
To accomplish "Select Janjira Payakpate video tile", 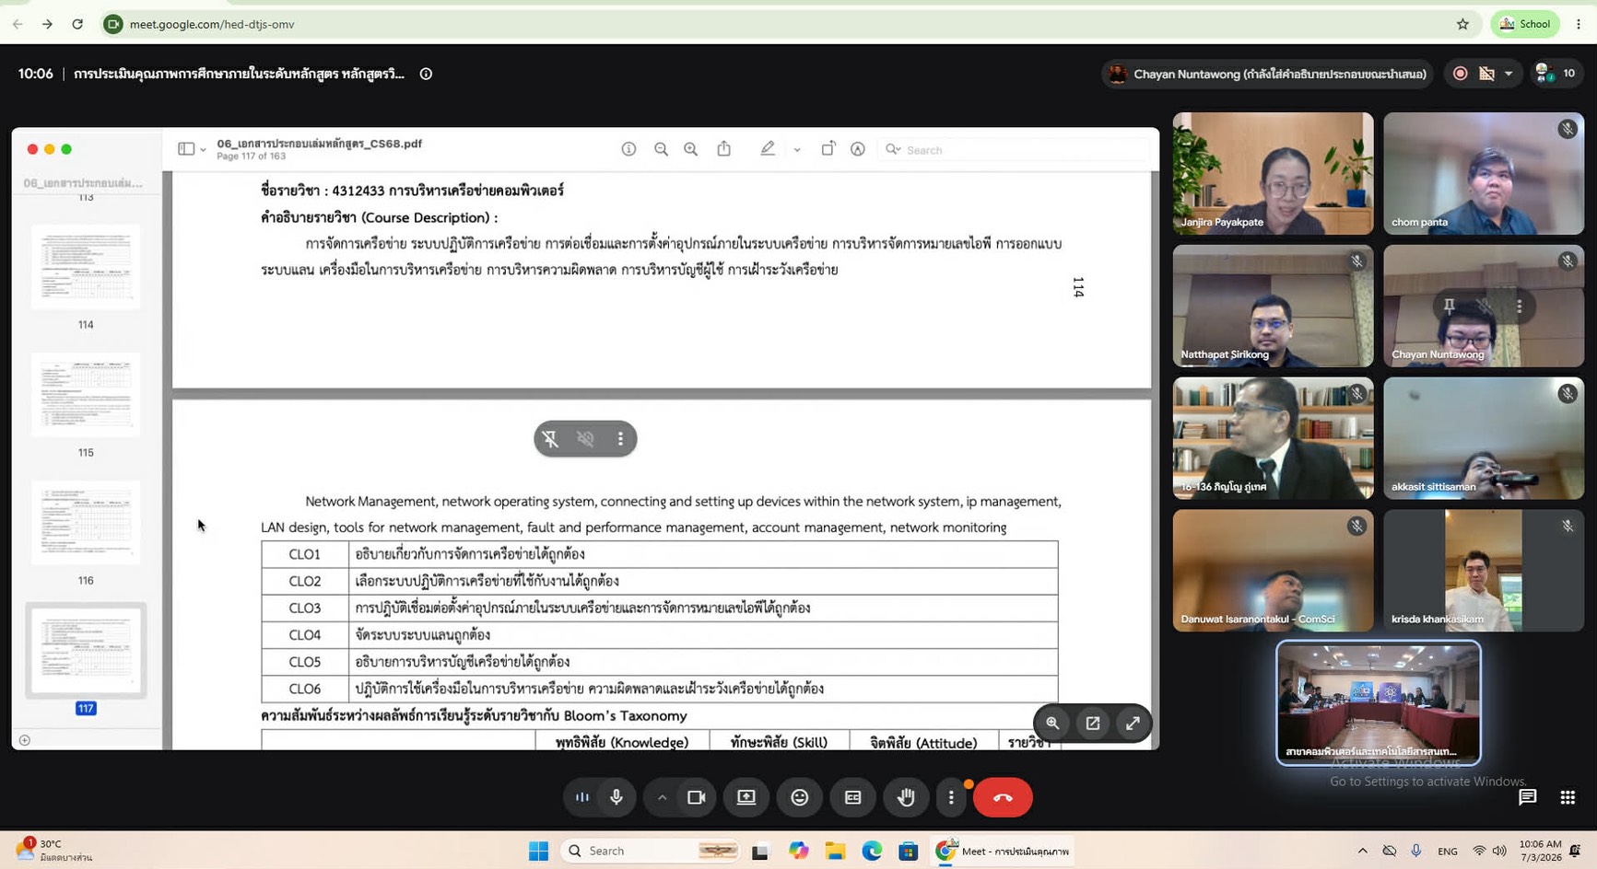I will click(x=1273, y=173).
